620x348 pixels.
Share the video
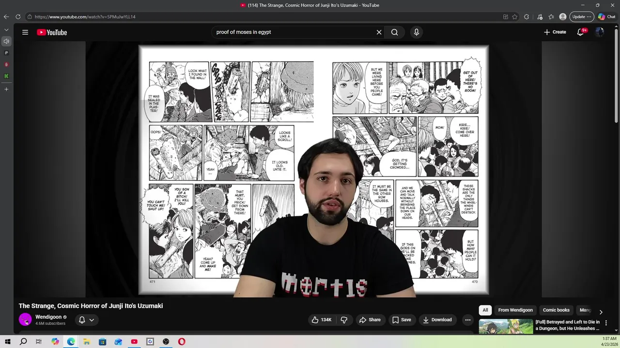coord(370,319)
